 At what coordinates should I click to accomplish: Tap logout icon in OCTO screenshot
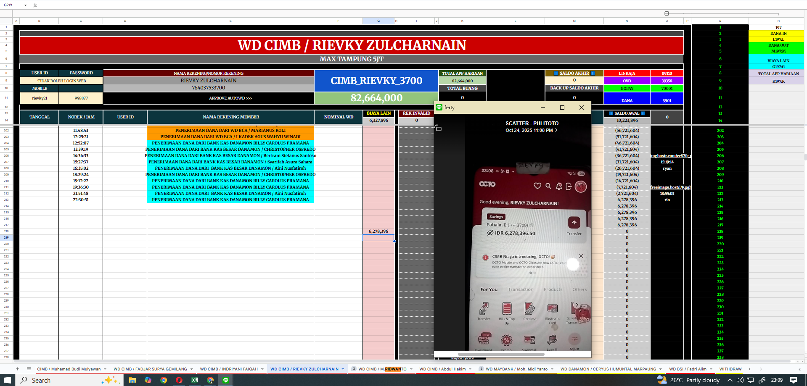[569, 186]
